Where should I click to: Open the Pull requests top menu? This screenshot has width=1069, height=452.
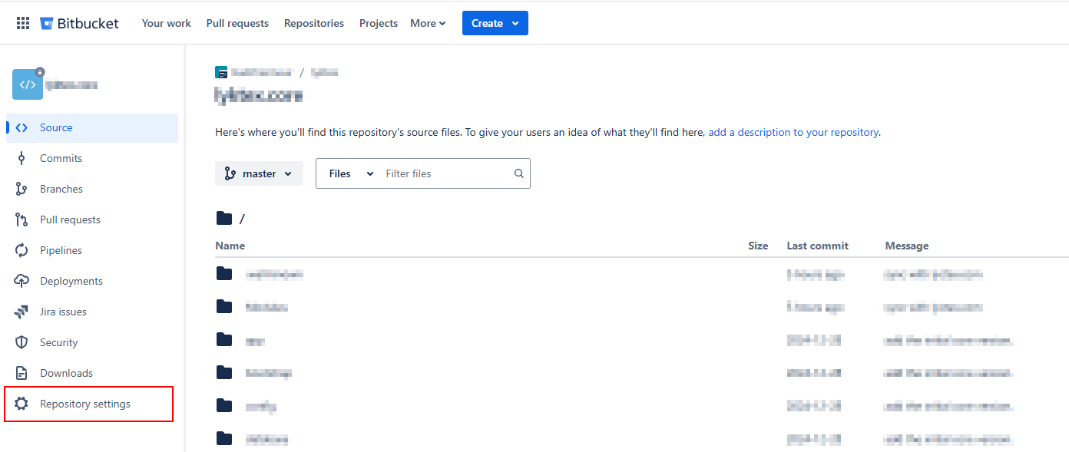237,23
